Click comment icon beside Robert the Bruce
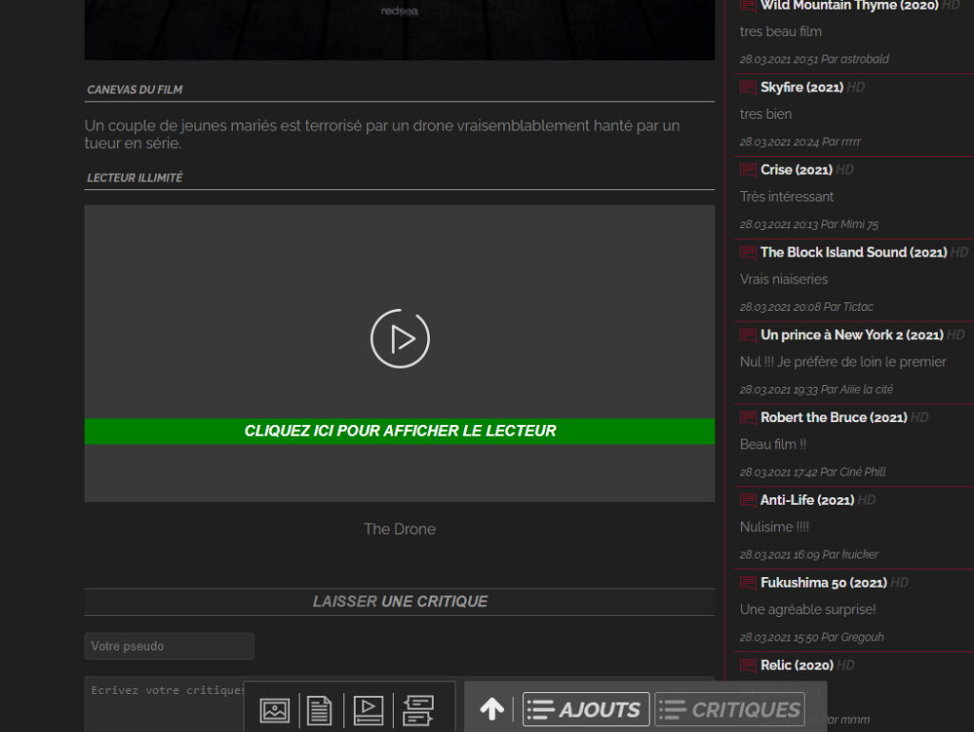 (748, 418)
